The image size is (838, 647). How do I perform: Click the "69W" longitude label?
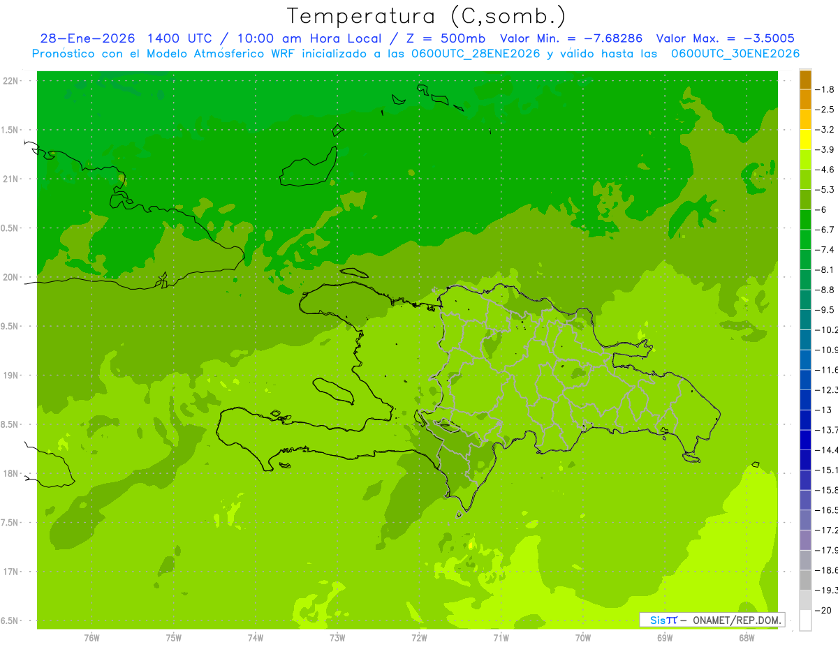(665, 638)
